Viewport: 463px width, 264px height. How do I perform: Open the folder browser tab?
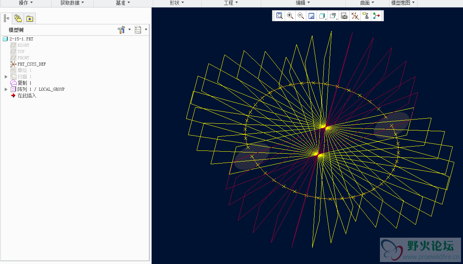click(18, 18)
